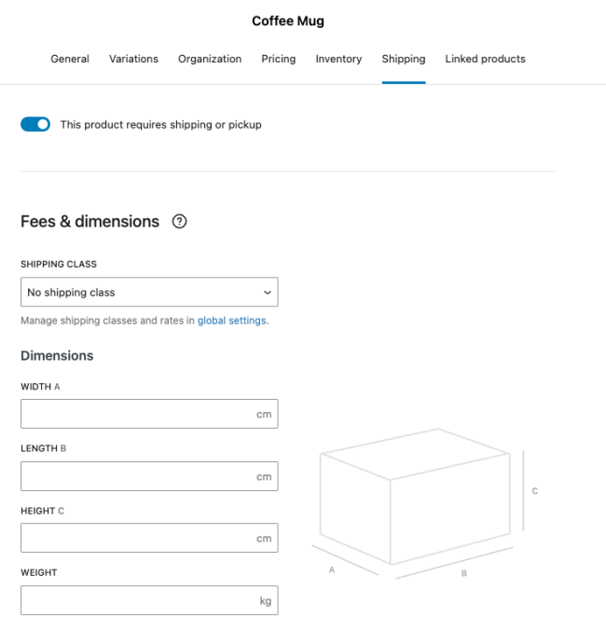
Task: Disable the requires shipping or pickup toggle
Action: [x=35, y=124]
